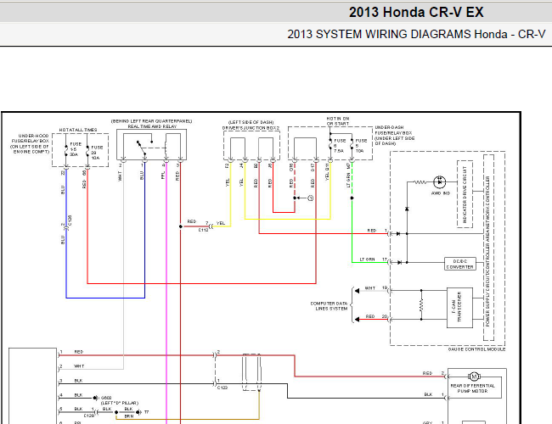
Task: Click the motor M symbol in pump motor box
Action: point(474,377)
